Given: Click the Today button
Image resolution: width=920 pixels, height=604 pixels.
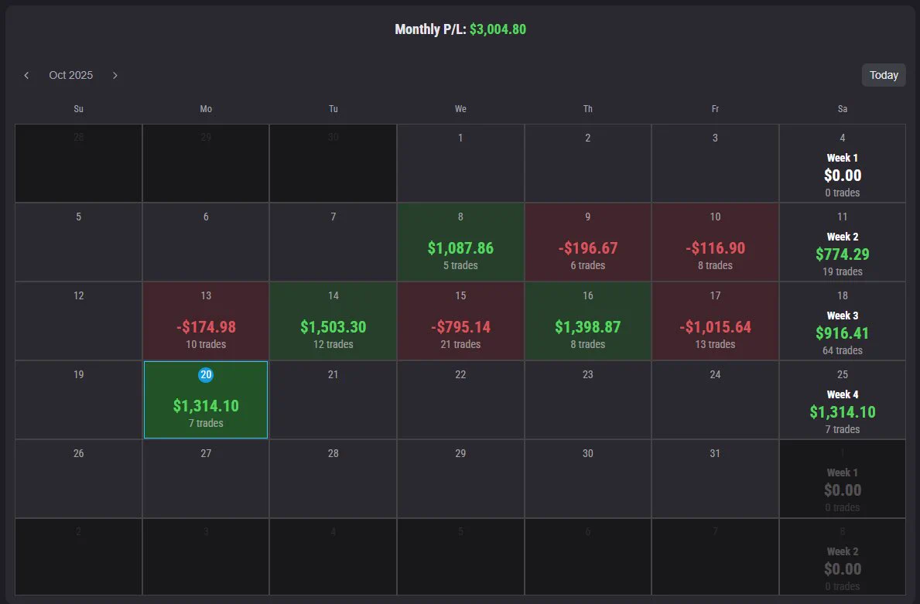Looking at the screenshot, I should click(x=884, y=75).
